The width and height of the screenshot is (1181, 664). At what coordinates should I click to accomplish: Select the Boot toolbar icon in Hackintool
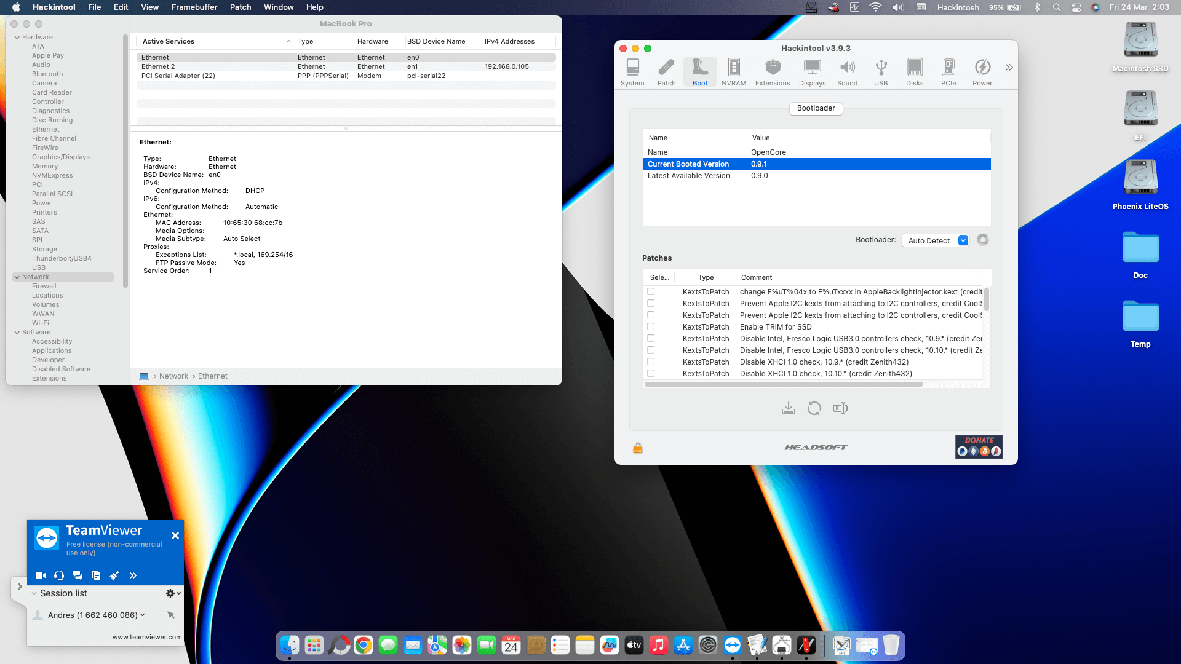700,73
